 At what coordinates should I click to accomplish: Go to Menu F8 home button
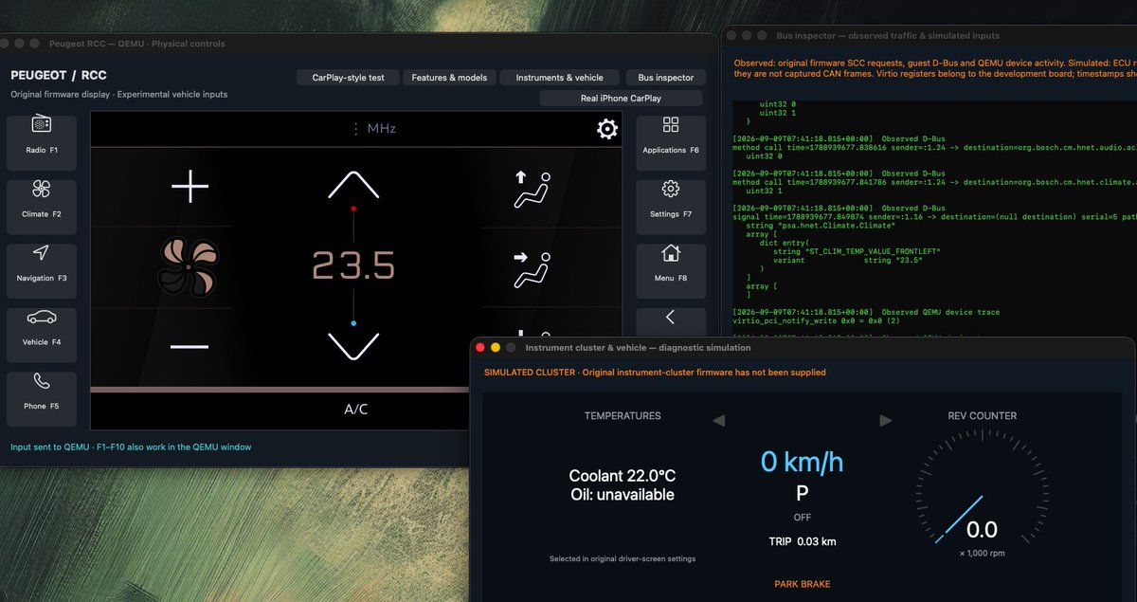tap(671, 272)
